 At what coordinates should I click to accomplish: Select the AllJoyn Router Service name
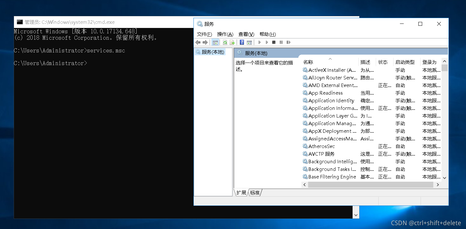[x=333, y=77]
